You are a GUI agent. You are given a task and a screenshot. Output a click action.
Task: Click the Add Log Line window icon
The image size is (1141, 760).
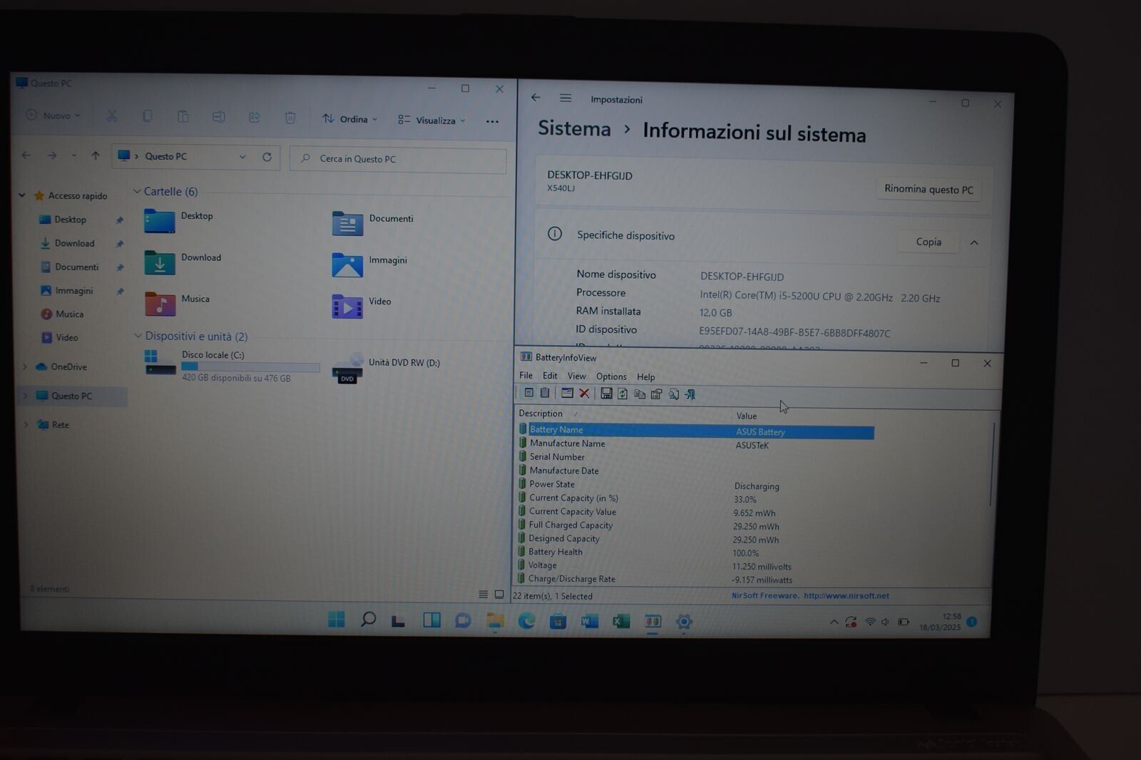(567, 393)
